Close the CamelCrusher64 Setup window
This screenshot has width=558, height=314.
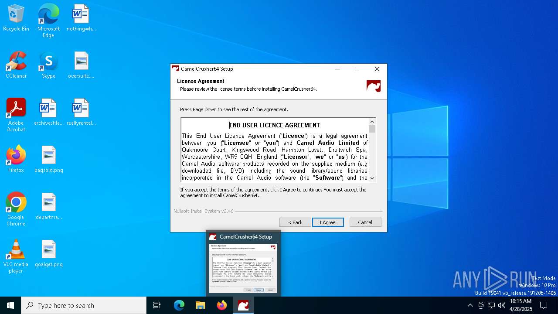pyautogui.click(x=377, y=69)
